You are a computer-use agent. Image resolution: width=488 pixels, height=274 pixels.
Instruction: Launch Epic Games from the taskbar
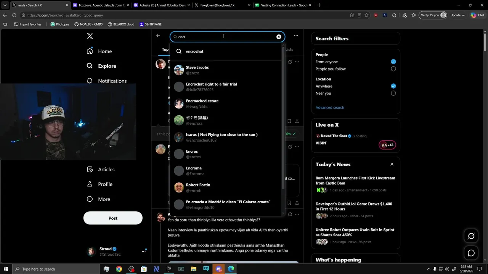(169, 269)
